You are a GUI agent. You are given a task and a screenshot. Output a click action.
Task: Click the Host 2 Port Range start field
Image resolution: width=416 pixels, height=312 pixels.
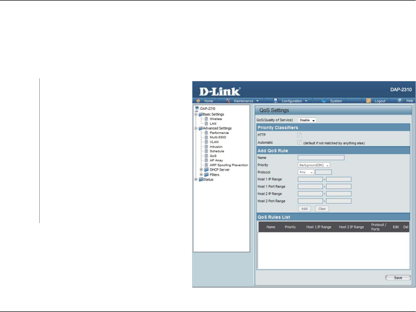[310, 201]
